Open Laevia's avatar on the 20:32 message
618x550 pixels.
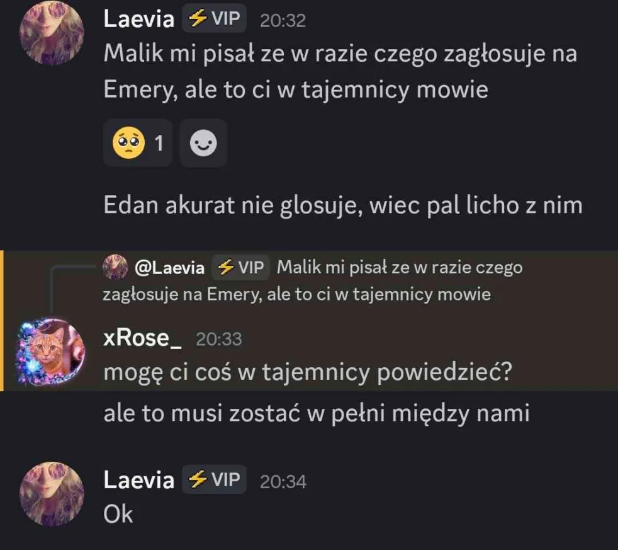click(x=52, y=32)
